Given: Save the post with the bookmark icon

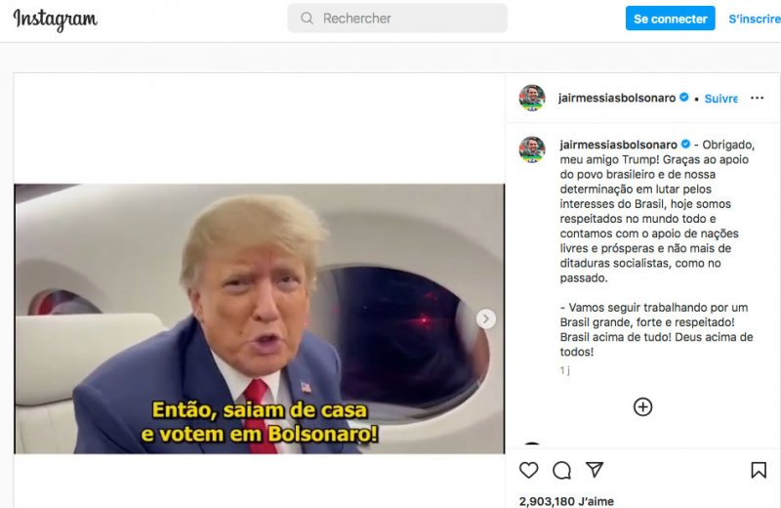Looking at the screenshot, I should (759, 470).
